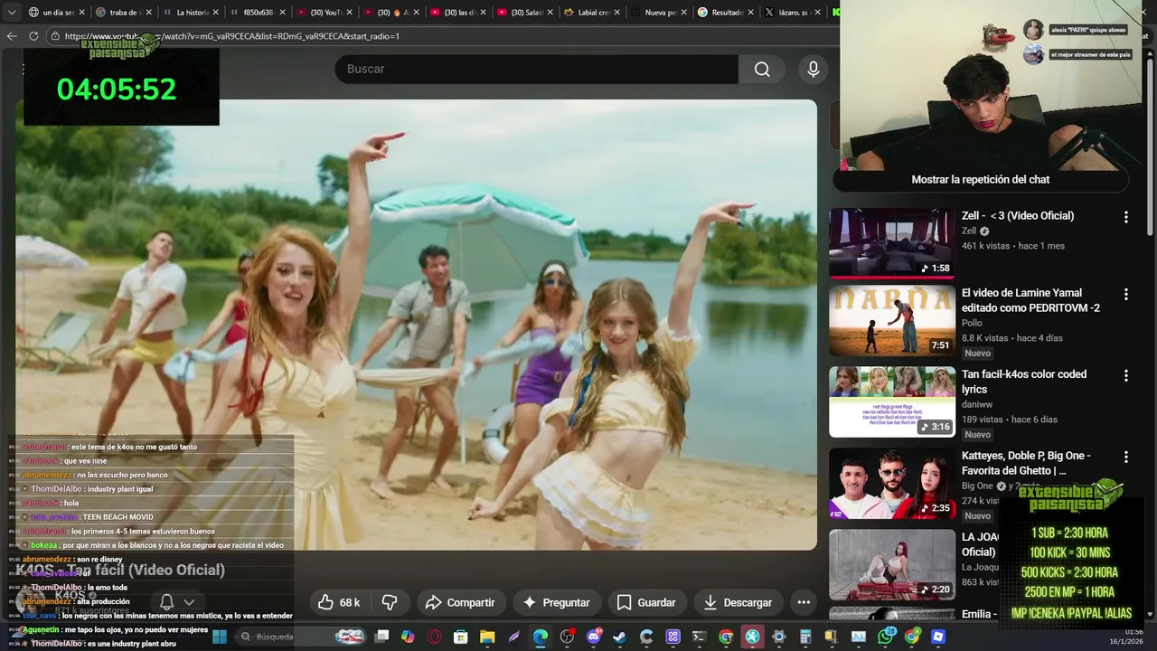Click the Preguntar sparkle button
The height and width of the screenshot is (651, 1157).
coord(556,602)
